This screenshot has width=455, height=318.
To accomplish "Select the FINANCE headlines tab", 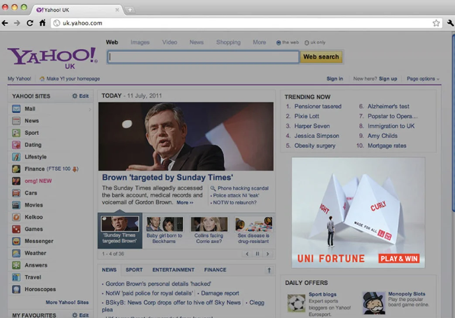I will click(215, 270).
